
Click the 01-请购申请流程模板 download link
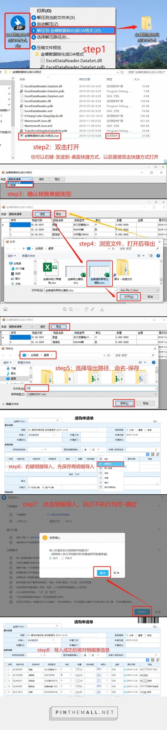pyautogui.click(x=58, y=515)
